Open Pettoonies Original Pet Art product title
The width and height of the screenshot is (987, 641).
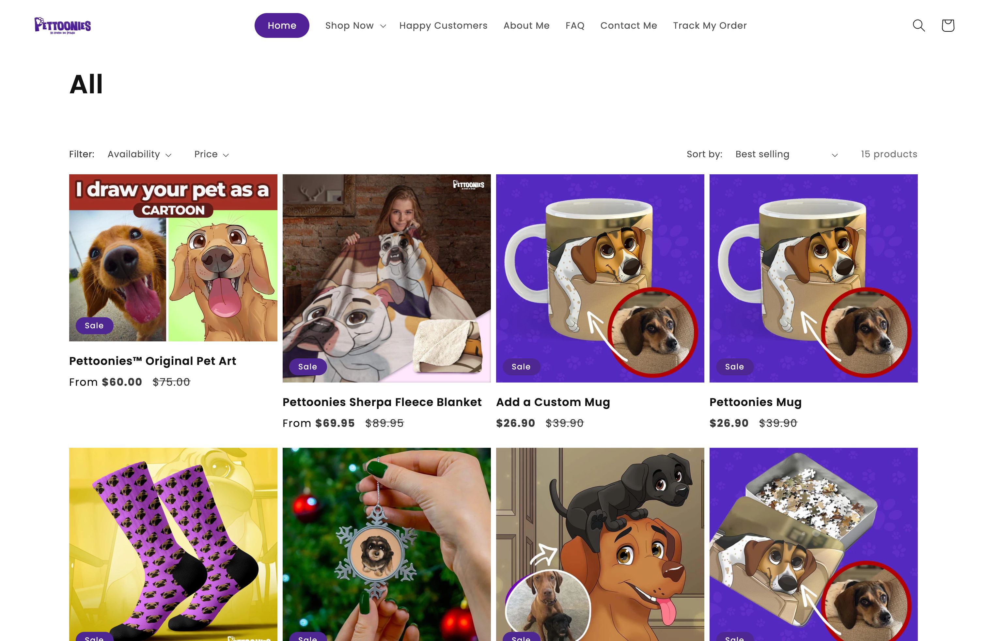point(153,361)
